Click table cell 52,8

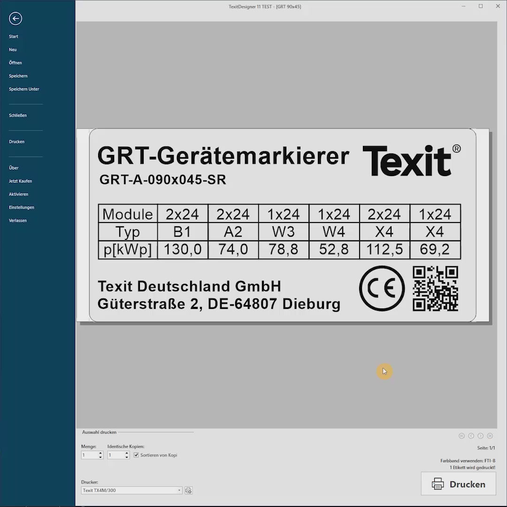pyautogui.click(x=334, y=249)
